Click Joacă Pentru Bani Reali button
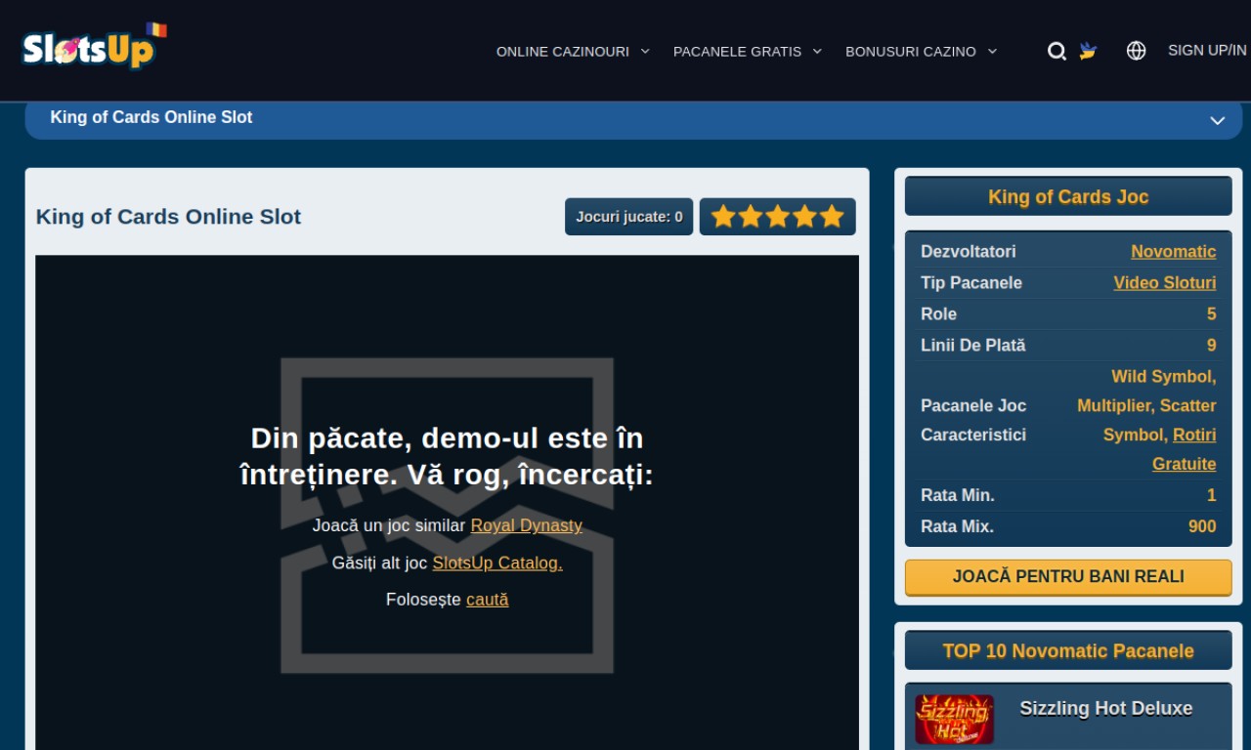Screen dimensions: 1251x750 tap(1068, 577)
